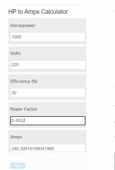Click the box with value 30
Image resolution: width=115 pixels, height=170 pixels.
point(48,93)
